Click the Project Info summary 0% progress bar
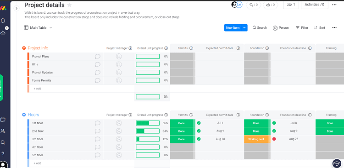 point(148,97)
